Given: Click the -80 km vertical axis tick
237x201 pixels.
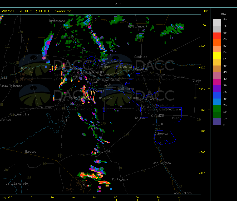Looking at the screenshot, I should point(204,25).
